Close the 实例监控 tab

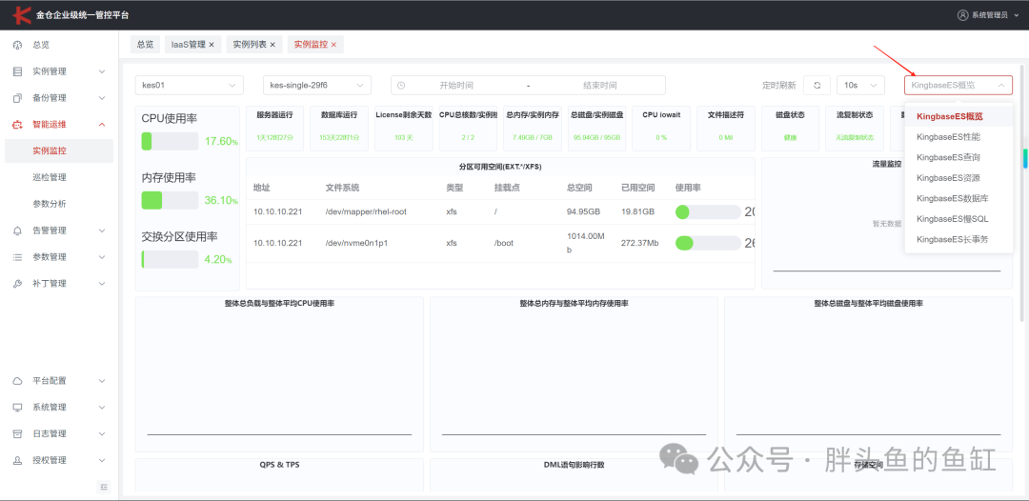[x=333, y=45]
